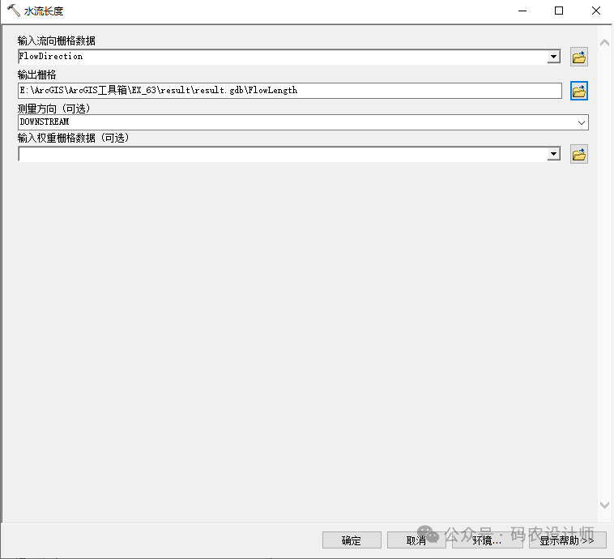614x559 pixels.
Task: Click the hammer tool icon in title bar
Action: point(13,11)
